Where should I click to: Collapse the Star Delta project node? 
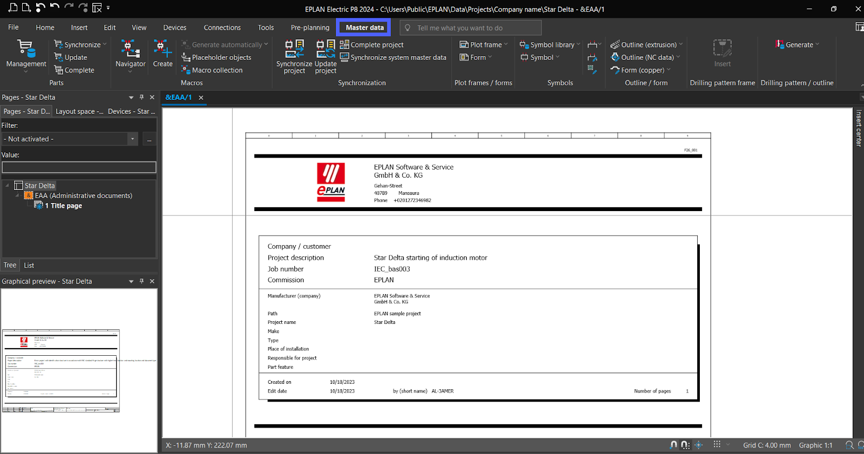[x=8, y=185]
